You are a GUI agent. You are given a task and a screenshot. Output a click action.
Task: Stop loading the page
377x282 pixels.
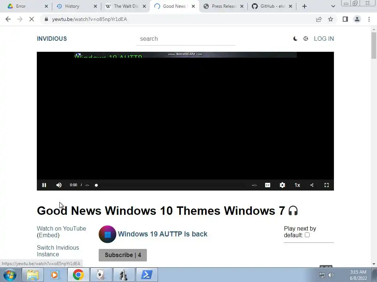click(32, 19)
